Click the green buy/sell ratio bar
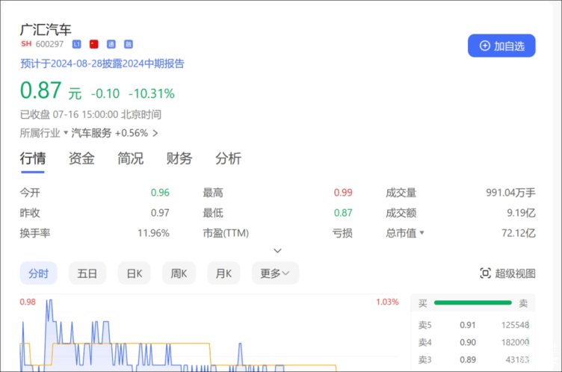 coord(473,303)
